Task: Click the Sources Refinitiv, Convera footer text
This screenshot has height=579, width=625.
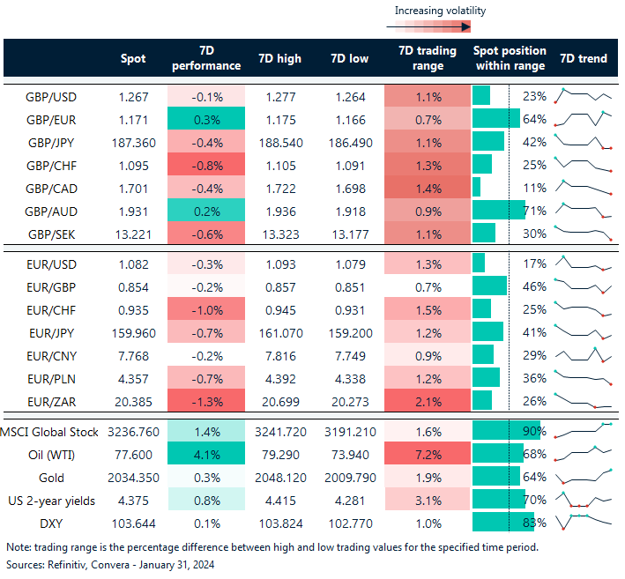Action: coord(109,563)
